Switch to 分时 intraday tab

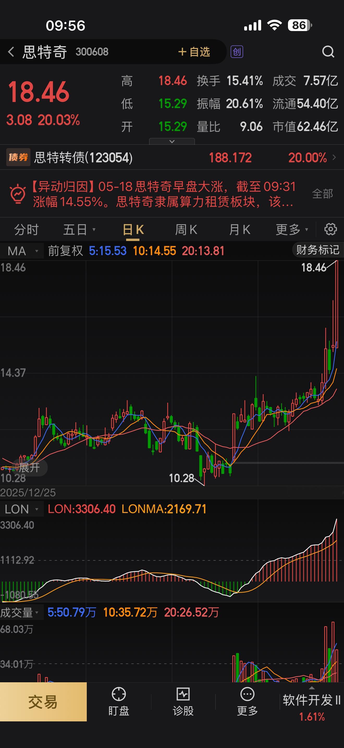[26, 230]
